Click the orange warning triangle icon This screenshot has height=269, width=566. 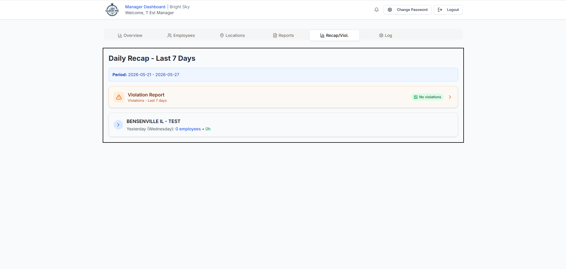coord(119,97)
